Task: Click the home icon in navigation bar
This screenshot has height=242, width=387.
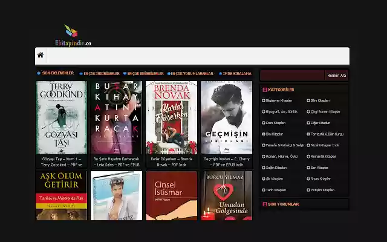Action: pos(41,55)
